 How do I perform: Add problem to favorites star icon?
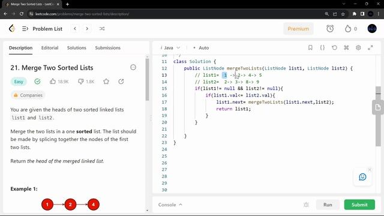(x=106, y=82)
